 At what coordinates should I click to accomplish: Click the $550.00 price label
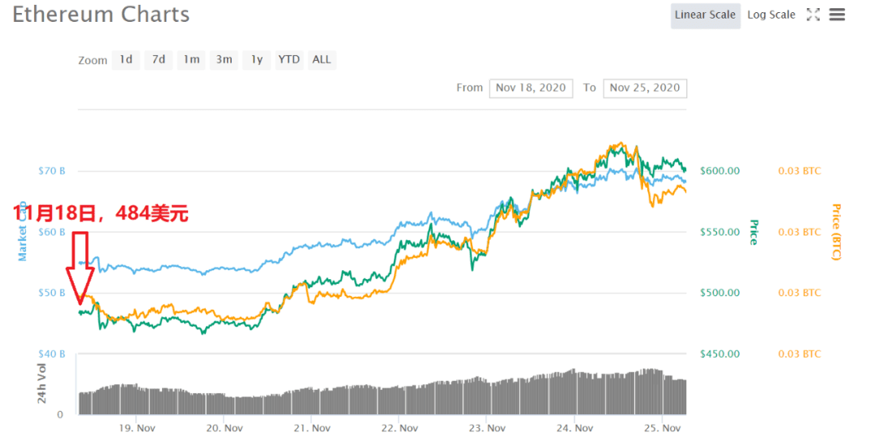(x=720, y=231)
